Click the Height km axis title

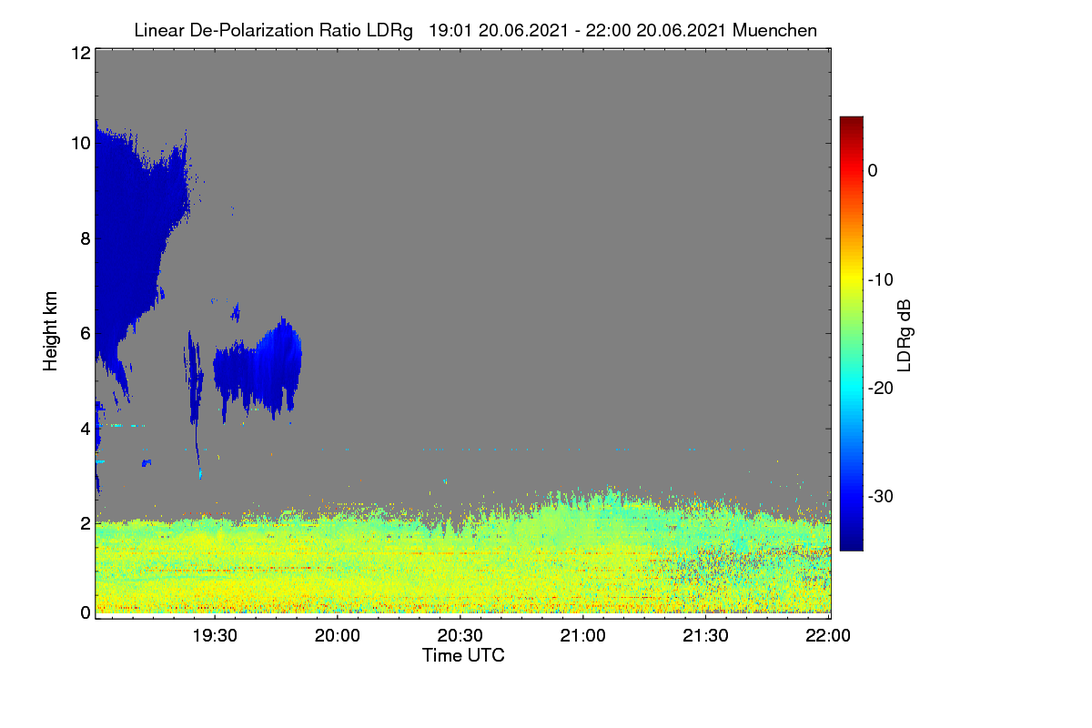[x=51, y=331]
